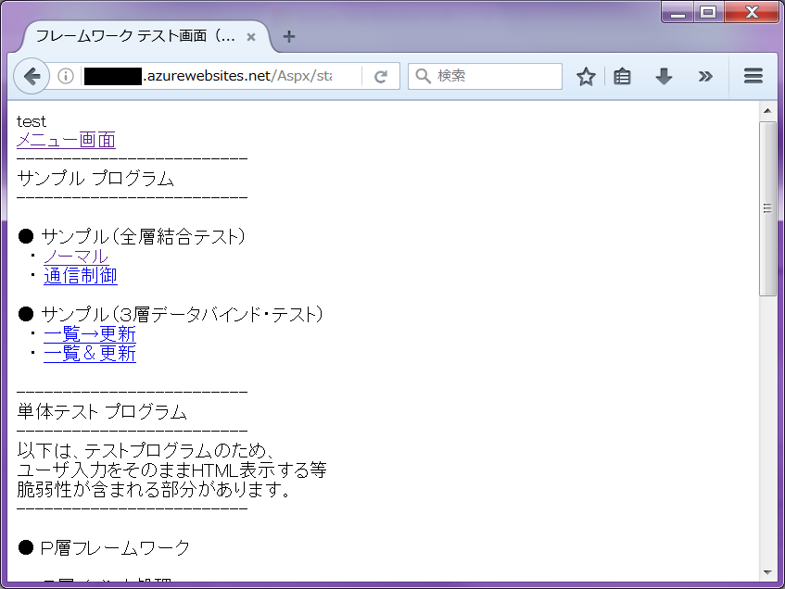Close the browser window
785x589 pixels.
(751, 13)
